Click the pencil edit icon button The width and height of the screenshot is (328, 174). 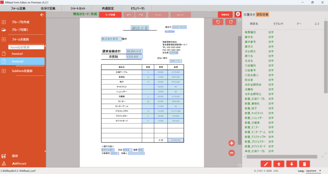266,164
